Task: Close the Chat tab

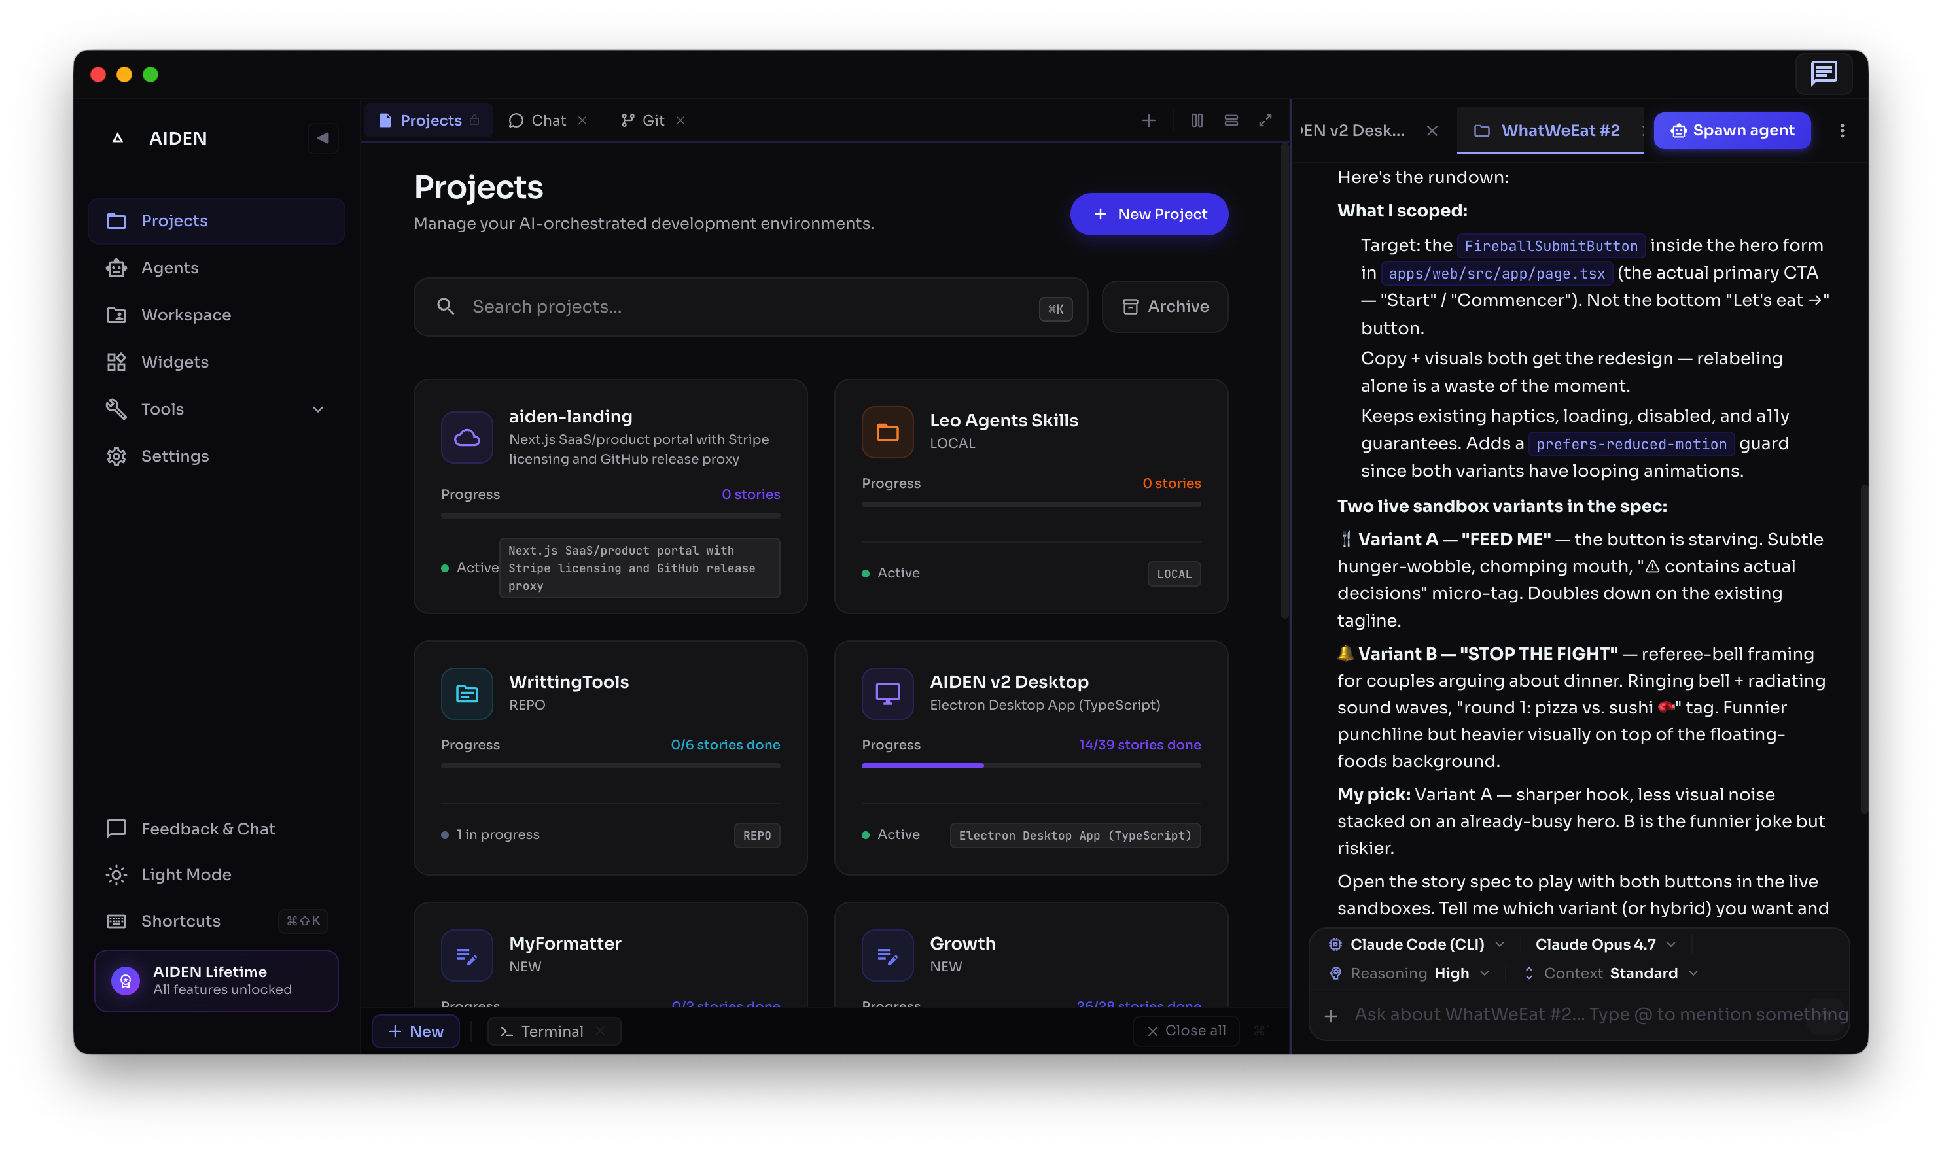Action: click(x=583, y=120)
